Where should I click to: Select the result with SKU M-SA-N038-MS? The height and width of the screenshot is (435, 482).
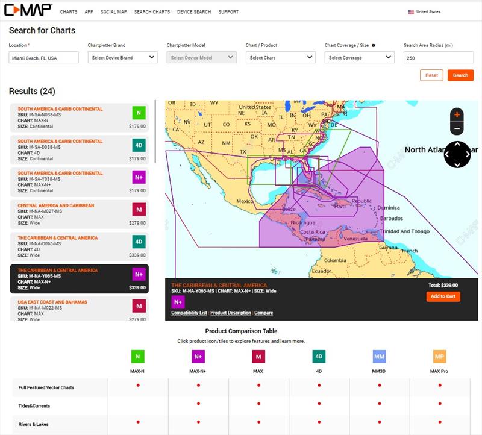[80, 117]
